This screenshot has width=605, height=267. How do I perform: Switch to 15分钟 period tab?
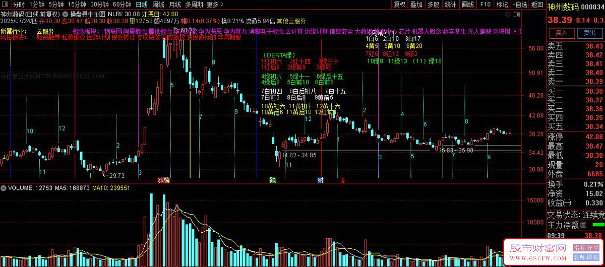pyautogui.click(x=77, y=5)
